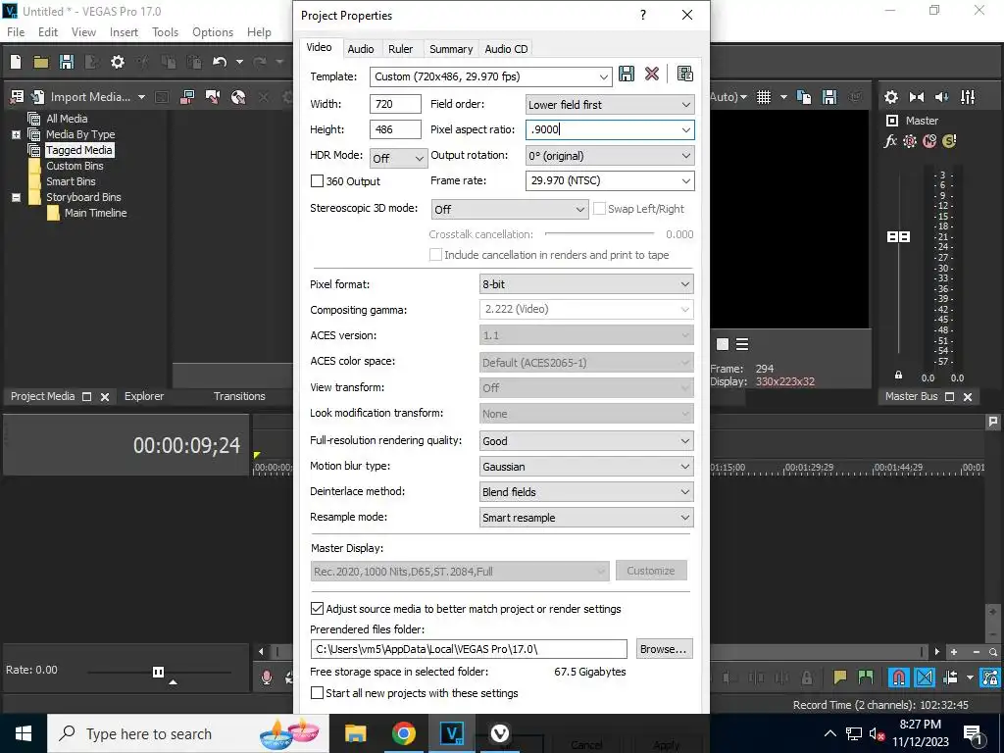Viewport: 1004px width, 753px height.
Task: Enable the 360 Output checkbox
Action: click(x=317, y=181)
